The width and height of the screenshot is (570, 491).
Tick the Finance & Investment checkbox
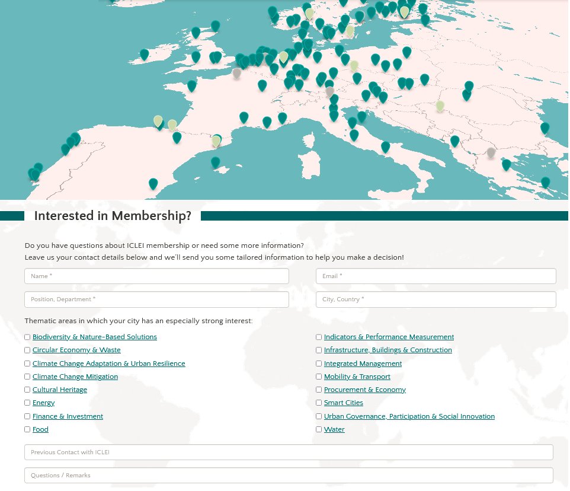[27, 416]
